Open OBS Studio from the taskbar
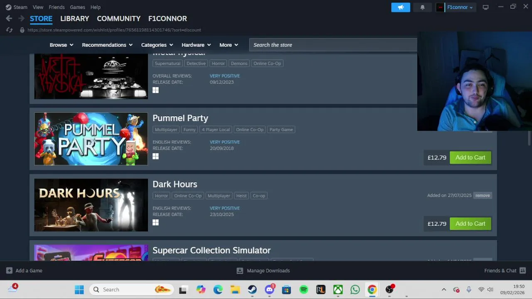The image size is (532, 299). click(x=389, y=289)
